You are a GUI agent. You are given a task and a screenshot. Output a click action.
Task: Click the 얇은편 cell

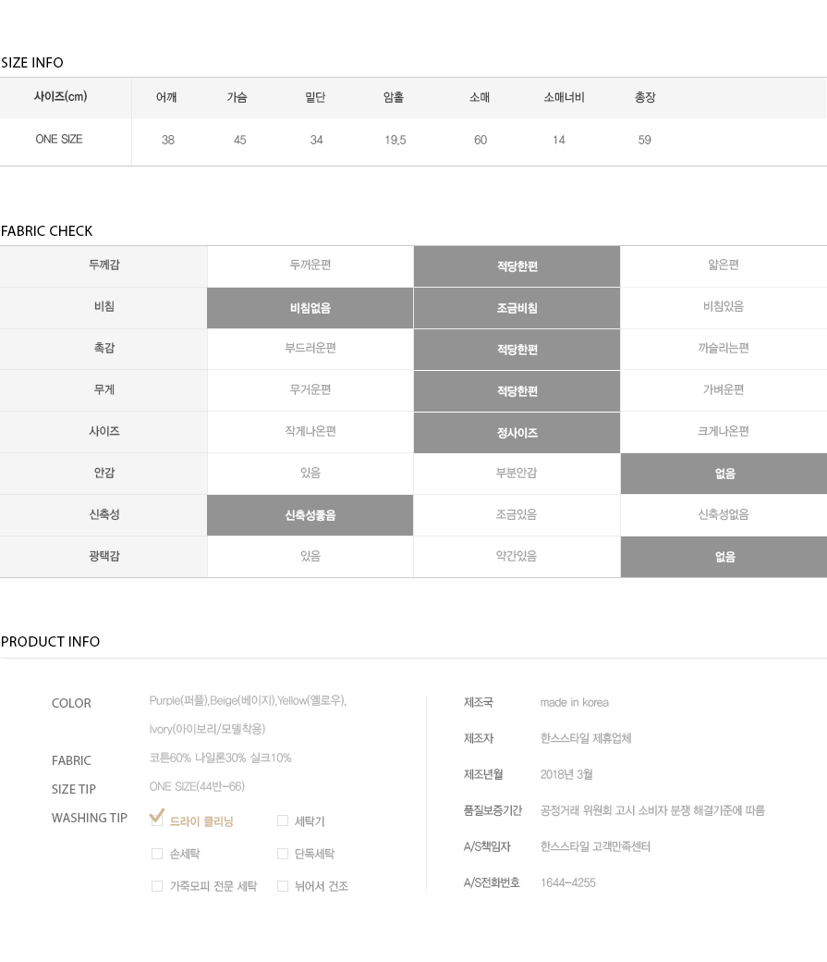pyautogui.click(x=724, y=265)
